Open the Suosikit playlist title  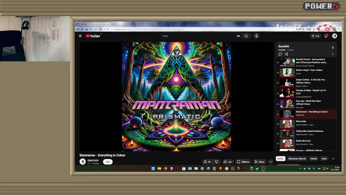[284, 46]
